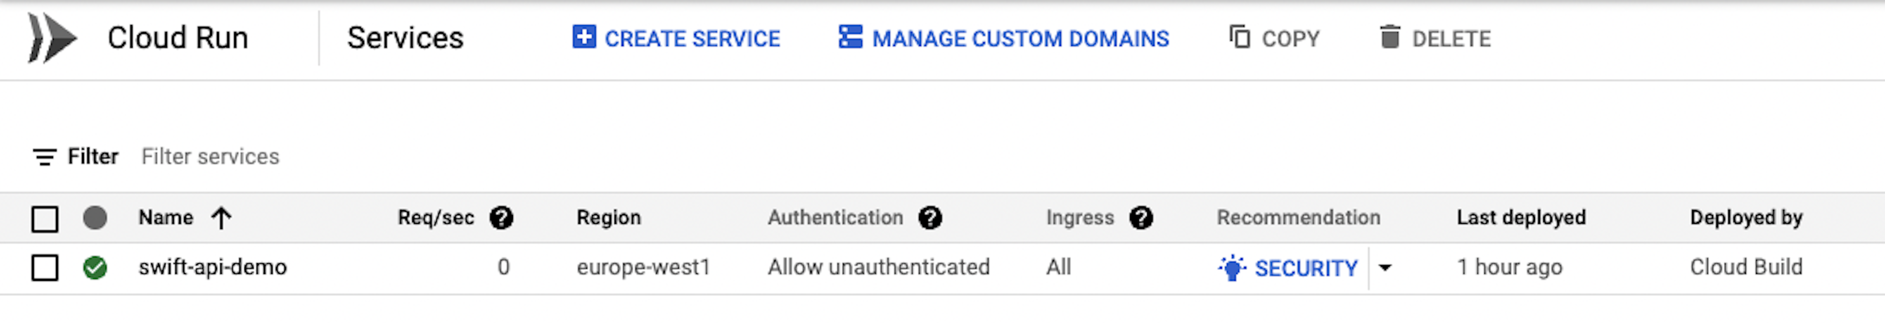Open the swift-api-demo service link

[x=212, y=268]
